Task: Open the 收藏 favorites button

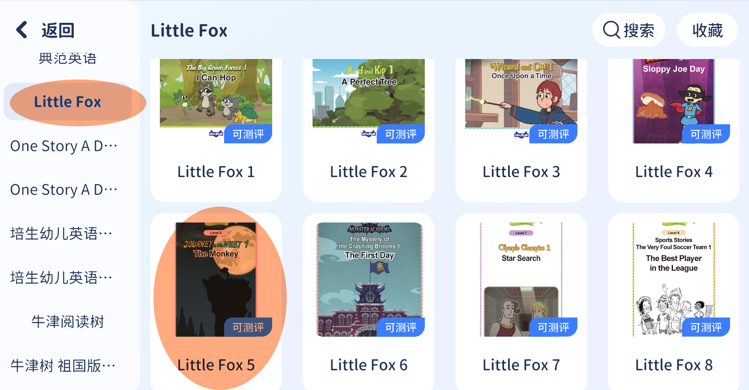Action: click(x=707, y=30)
